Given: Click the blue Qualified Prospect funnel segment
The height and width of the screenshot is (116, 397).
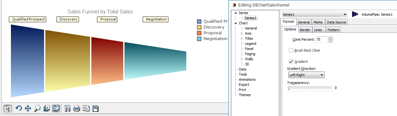Looking at the screenshot, I should pos(27,61).
